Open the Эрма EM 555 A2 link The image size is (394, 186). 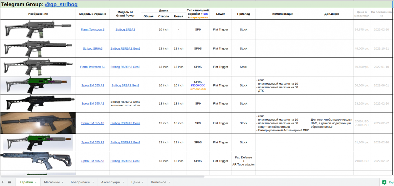[93, 104]
